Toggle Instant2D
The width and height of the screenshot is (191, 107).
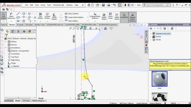(x=124, y=17)
